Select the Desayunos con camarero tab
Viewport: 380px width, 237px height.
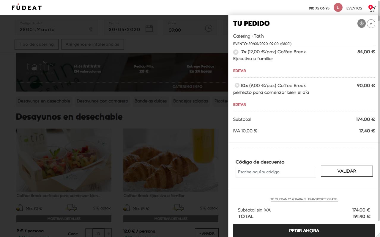[103, 101]
